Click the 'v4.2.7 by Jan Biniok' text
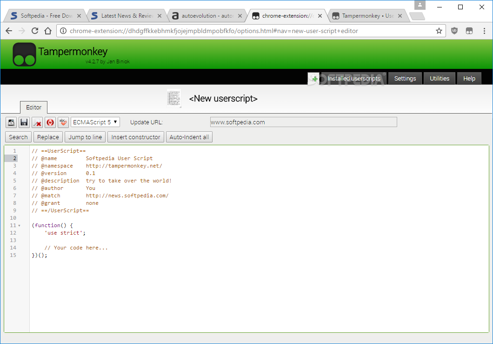This screenshot has height=344, width=493. coord(107,62)
